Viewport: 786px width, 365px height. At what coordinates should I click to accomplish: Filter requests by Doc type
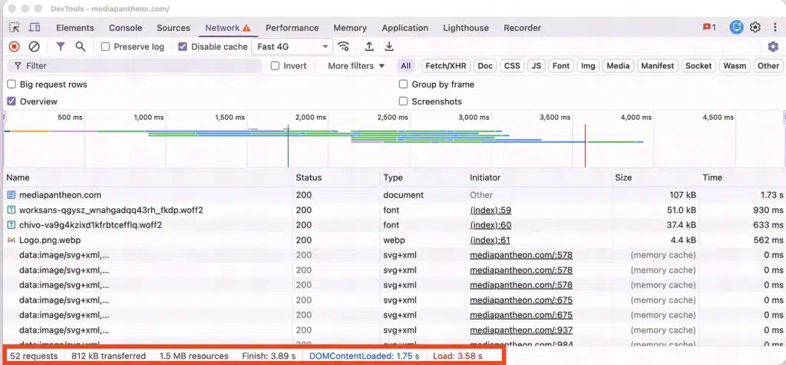click(485, 66)
